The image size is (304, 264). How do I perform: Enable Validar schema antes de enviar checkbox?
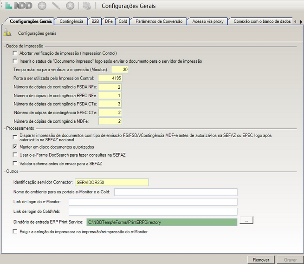15,163
